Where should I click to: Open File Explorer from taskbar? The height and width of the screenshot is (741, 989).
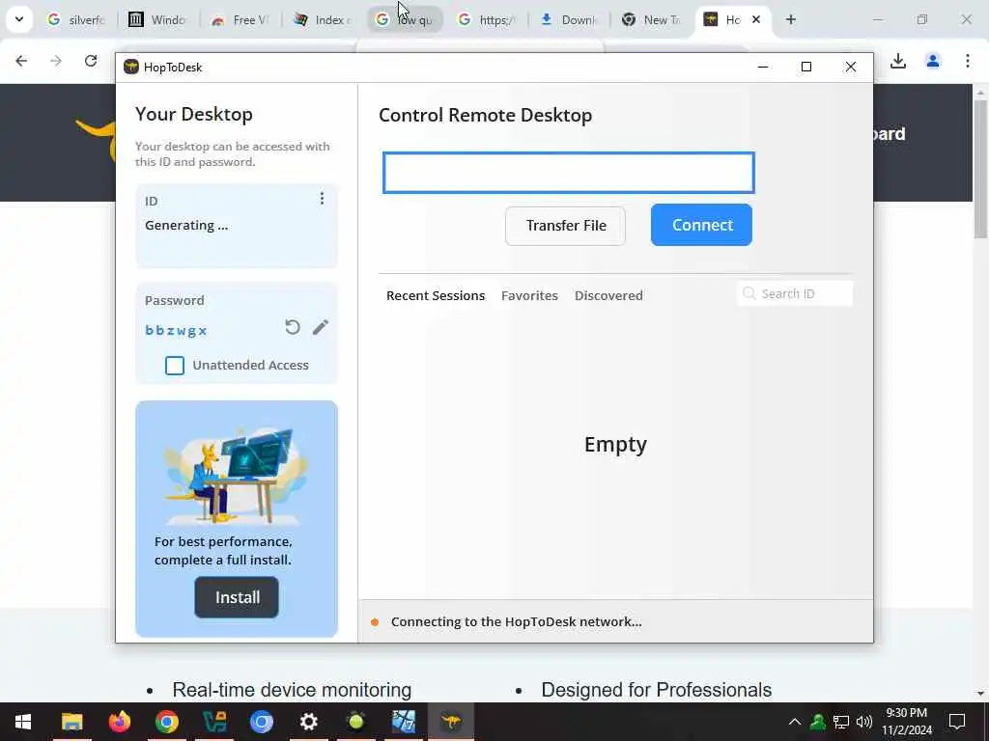tap(71, 722)
